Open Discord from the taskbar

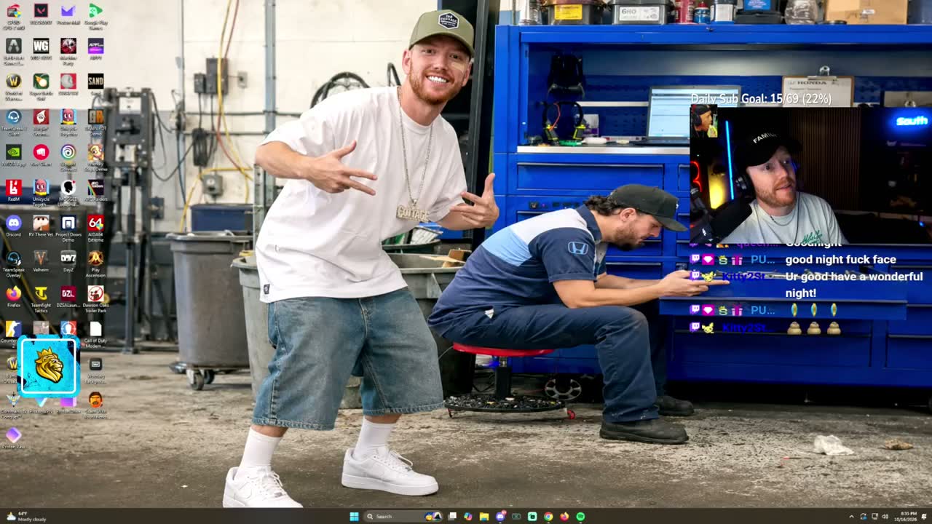(500, 516)
